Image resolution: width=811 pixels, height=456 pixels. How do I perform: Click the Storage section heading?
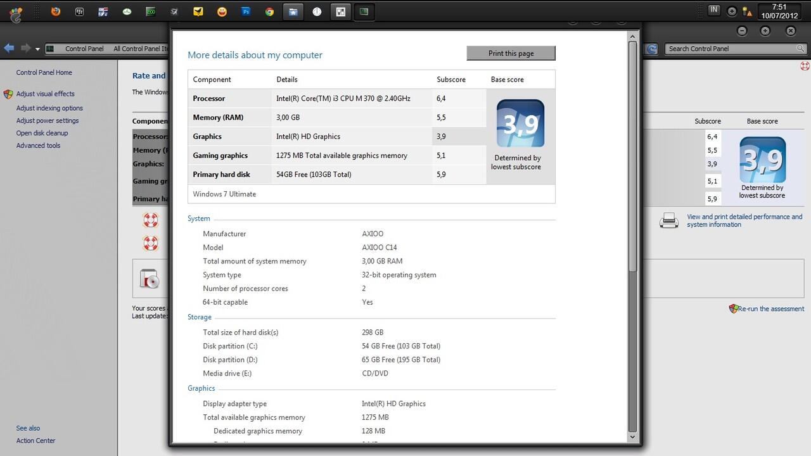[200, 317]
